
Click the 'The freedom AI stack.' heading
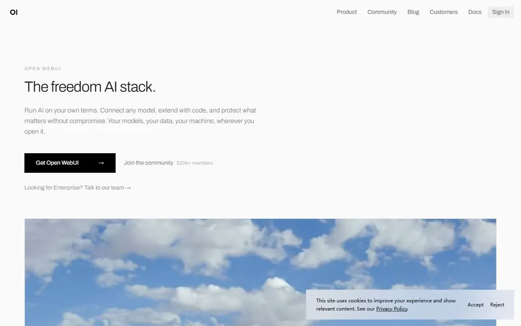(x=90, y=87)
